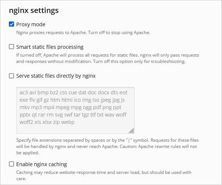The height and width of the screenshot is (185, 222).
Task: Click the 'pptx' extension in text area
Action: 26,115
